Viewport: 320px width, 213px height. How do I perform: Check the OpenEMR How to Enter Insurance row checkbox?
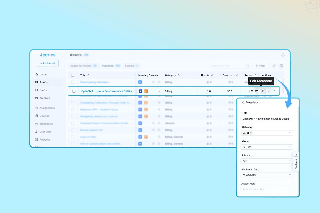[74, 91]
